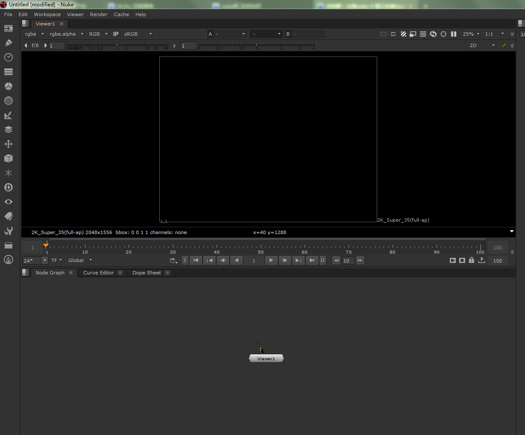Open the Other nodes drawer icon
The image size is (525, 435).
point(8,245)
